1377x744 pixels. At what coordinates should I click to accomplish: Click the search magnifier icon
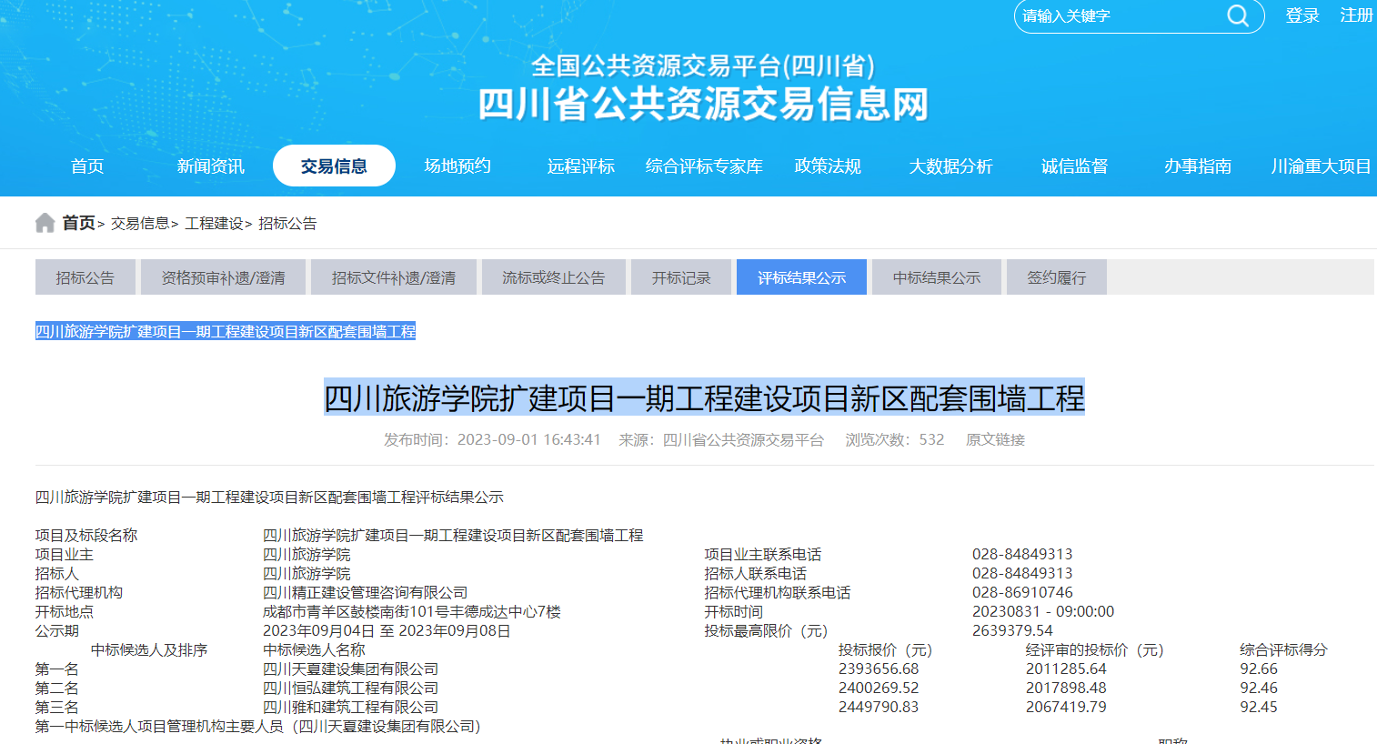[1238, 15]
